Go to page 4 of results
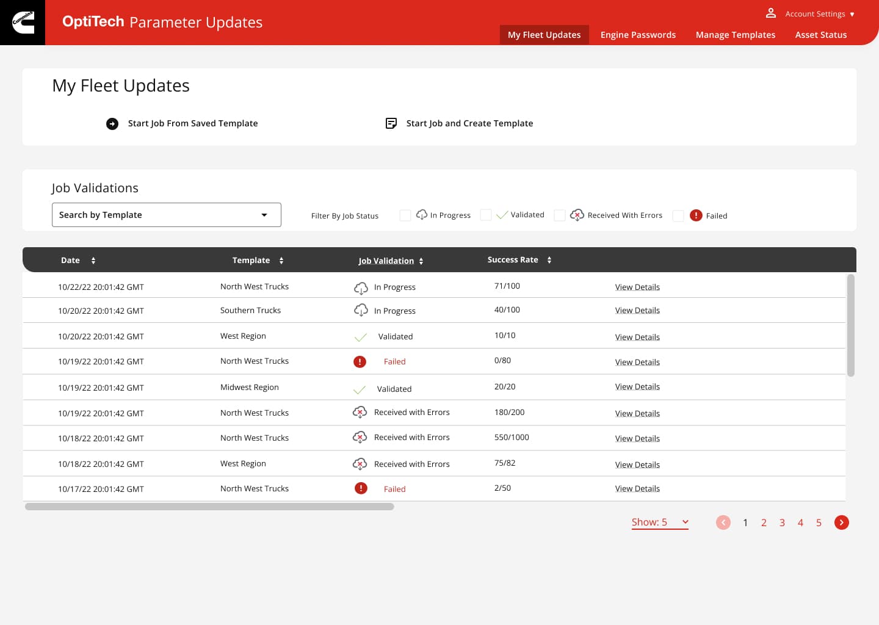 [800, 523]
